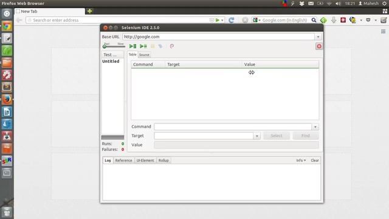Open the mail indicator in top panel
This screenshot has width=389, height=219.
(x=311, y=4)
